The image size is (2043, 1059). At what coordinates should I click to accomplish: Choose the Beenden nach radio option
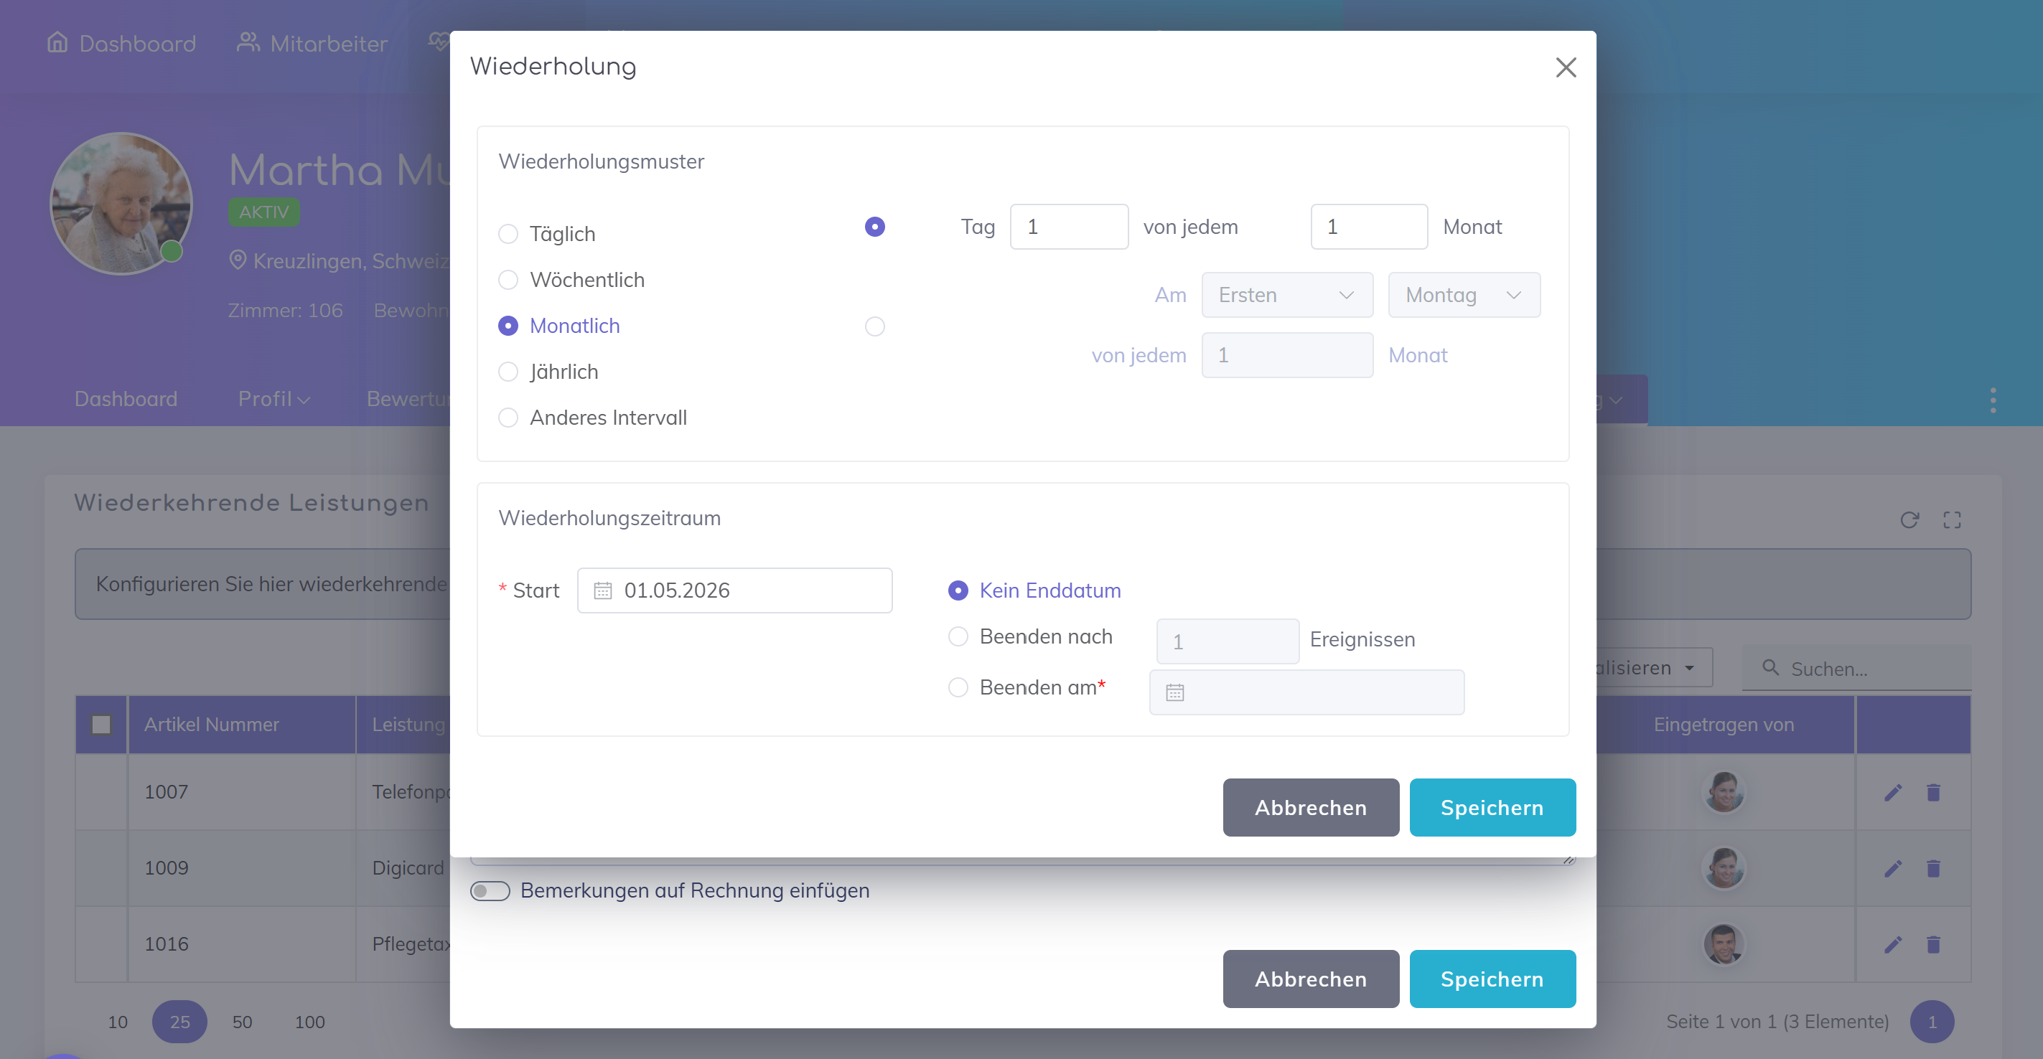(958, 636)
